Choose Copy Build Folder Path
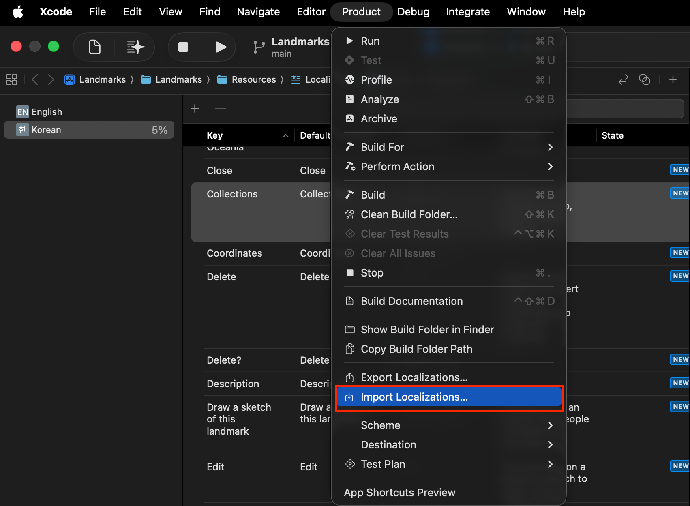This screenshot has width=690, height=506. (449, 349)
